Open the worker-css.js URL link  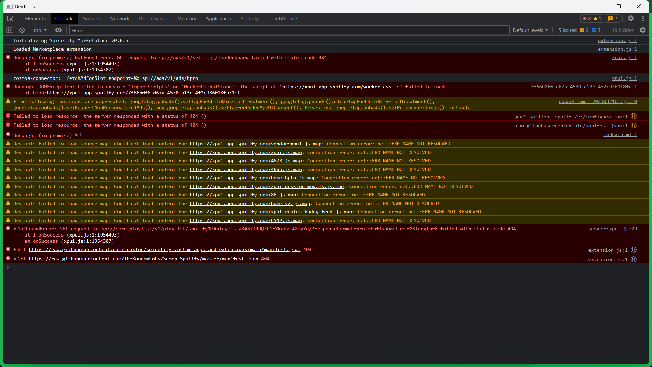coord(341,87)
